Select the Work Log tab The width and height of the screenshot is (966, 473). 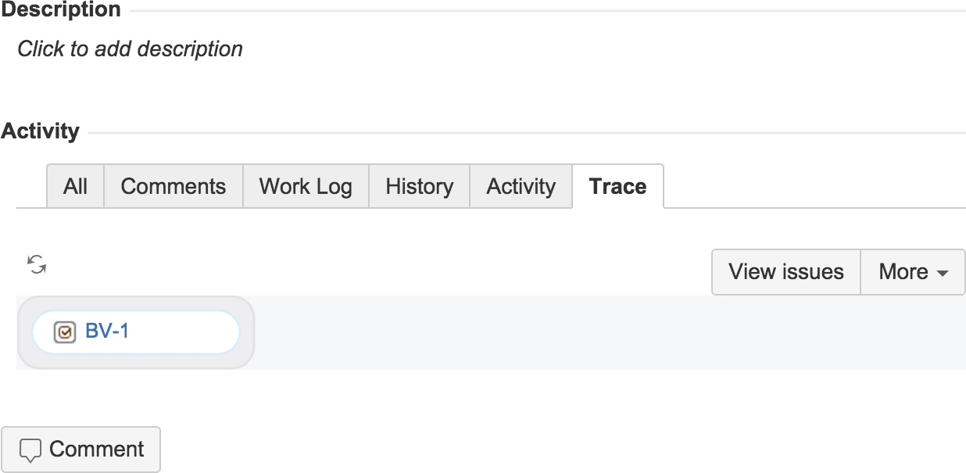click(306, 186)
